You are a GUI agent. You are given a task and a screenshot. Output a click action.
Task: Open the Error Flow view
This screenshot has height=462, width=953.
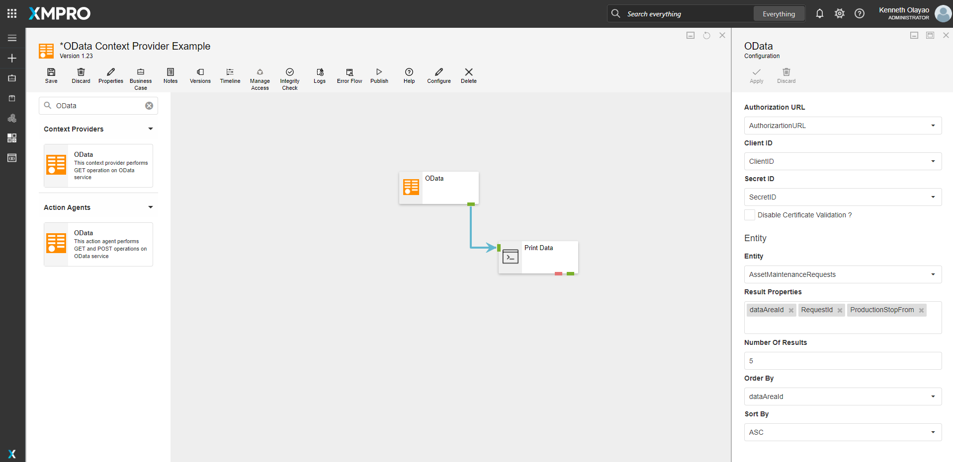point(349,75)
